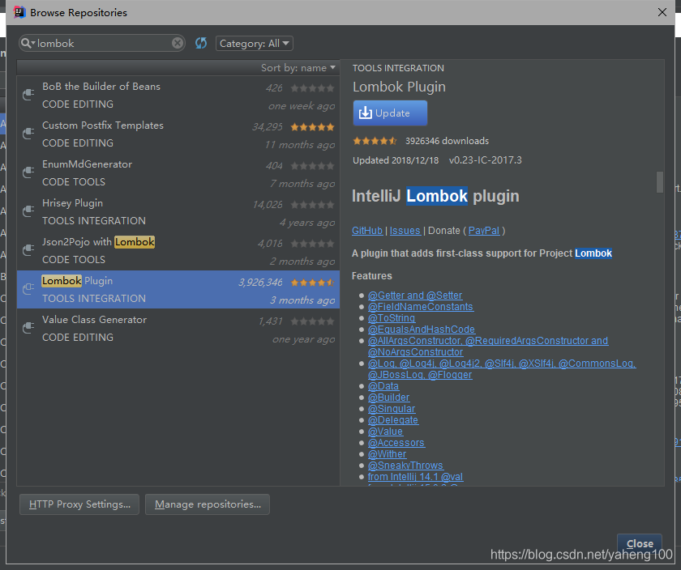This screenshot has height=570, width=681.
Task: Close the Browse Repositories dialog with X
Action: [x=662, y=12]
